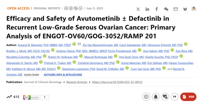Click the bell alert icon
This screenshot has height=107, width=200.
point(156,97)
